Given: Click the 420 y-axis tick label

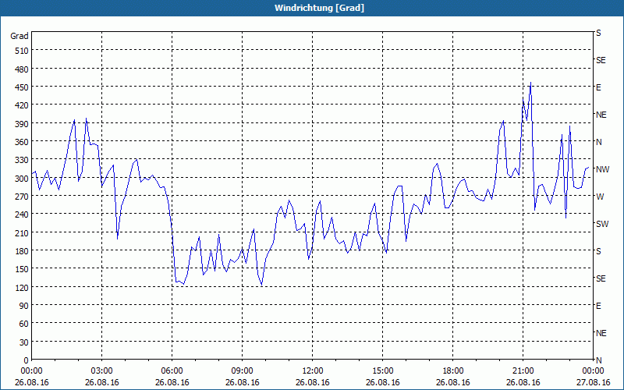Looking at the screenshot, I should (x=22, y=105).
